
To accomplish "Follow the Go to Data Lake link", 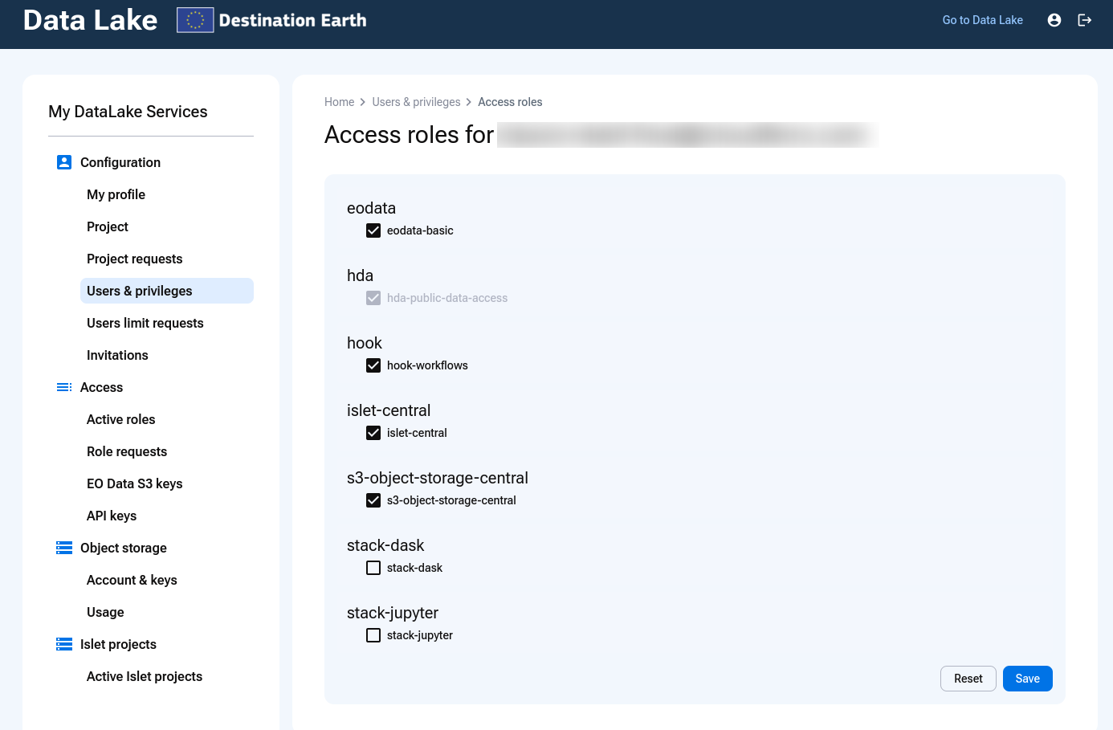I will click(x=983, y=20).
